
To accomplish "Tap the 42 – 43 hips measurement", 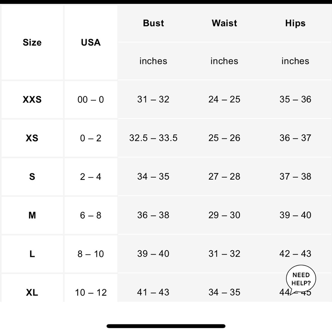I will tap(295, 254).
